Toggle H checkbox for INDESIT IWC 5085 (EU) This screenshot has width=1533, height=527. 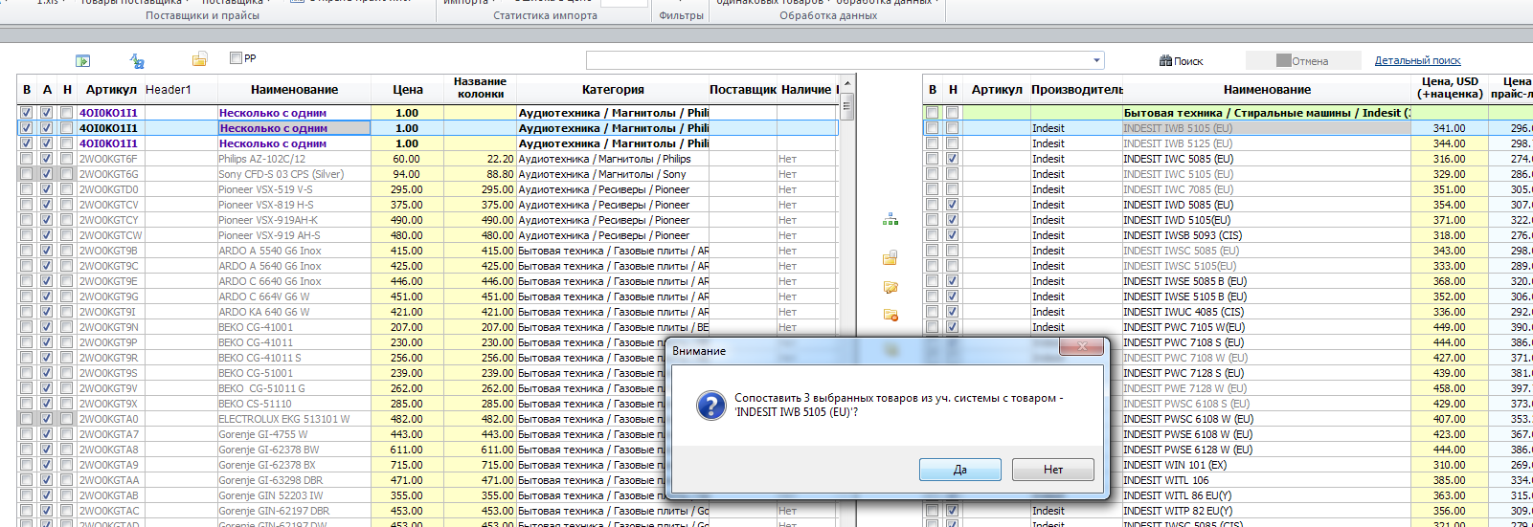[x=952, y=159]
